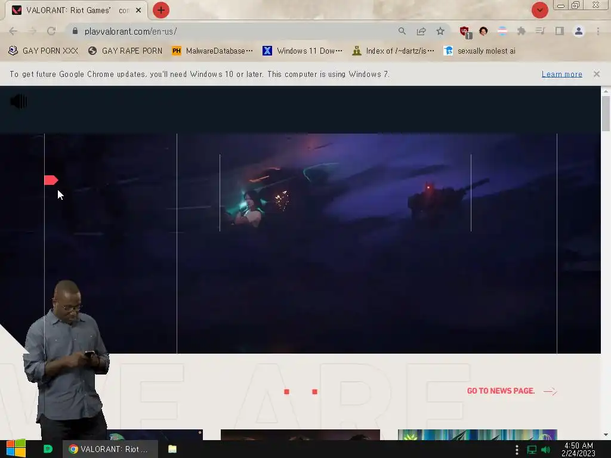Image resolution: width=611 pixels, height=458 pixels.
Task: Follow the GO TO NEWS PAGE link
Action: 501,391
